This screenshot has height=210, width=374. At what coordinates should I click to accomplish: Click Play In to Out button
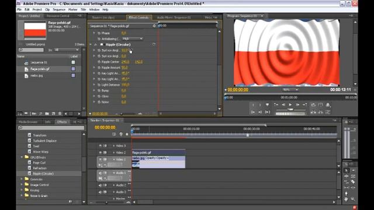(268, 112)
